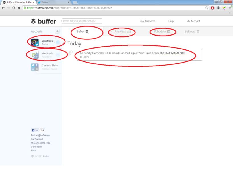Go back with the browser back arrow
Image resolution: width=233 pixels, height=179 pixels.
click(x=3, y=8)
